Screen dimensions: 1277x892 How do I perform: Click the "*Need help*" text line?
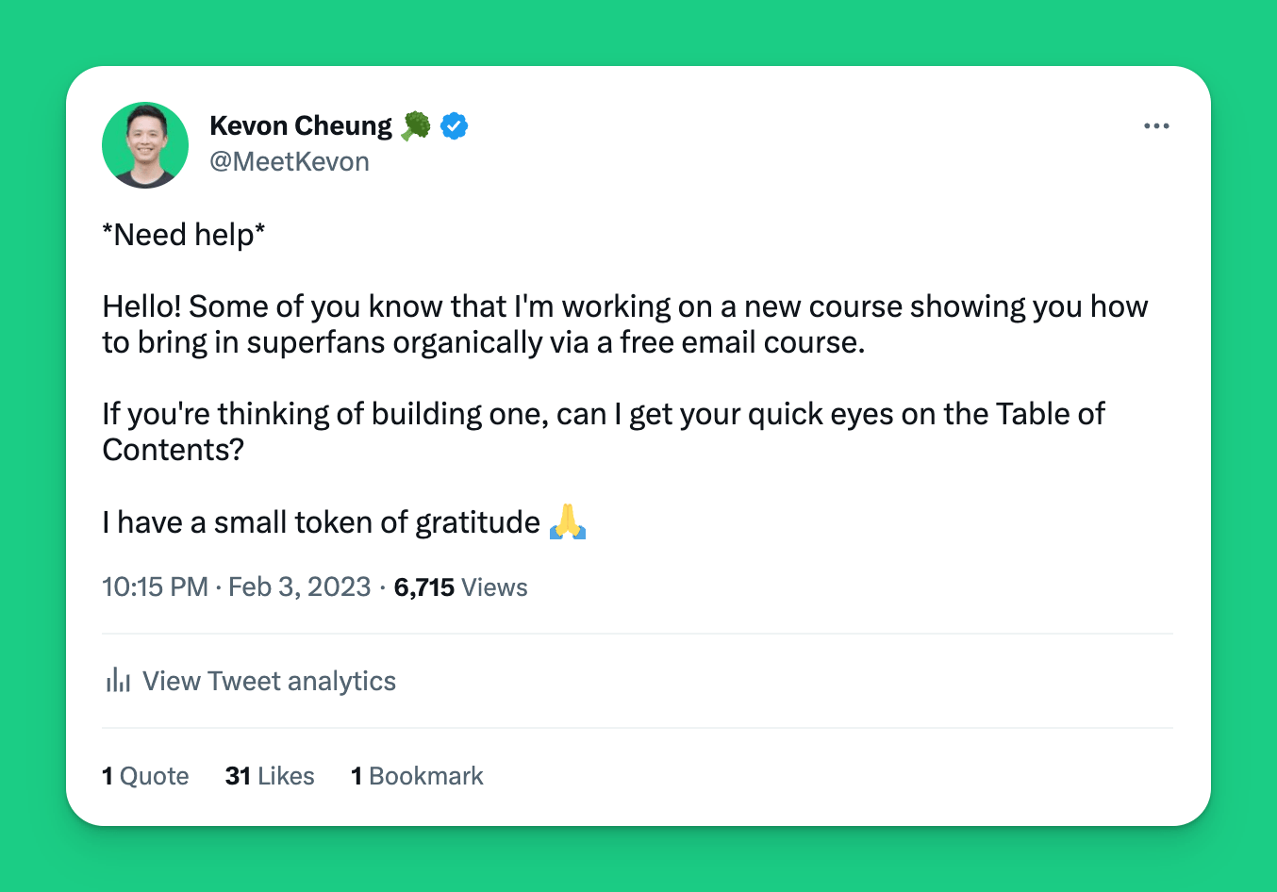click(184, 235)
